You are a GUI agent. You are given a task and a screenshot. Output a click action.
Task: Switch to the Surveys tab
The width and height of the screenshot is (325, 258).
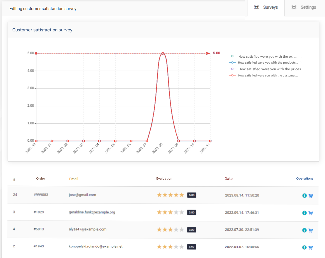click(x=266, y=8)
